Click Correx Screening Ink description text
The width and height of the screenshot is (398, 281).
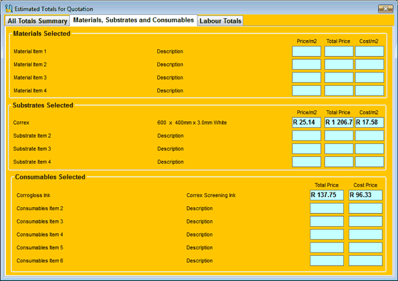point(211,195)
